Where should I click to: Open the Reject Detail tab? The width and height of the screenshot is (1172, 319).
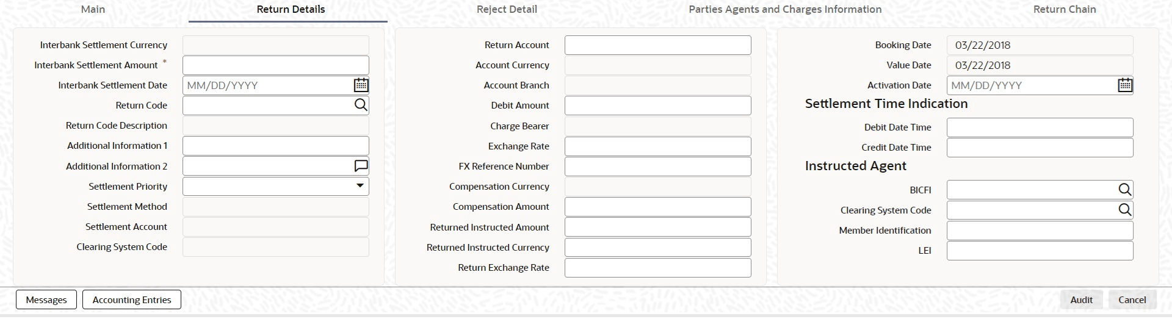(x=507, y=9)
